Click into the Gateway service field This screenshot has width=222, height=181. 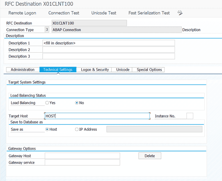tap(82, 162)
